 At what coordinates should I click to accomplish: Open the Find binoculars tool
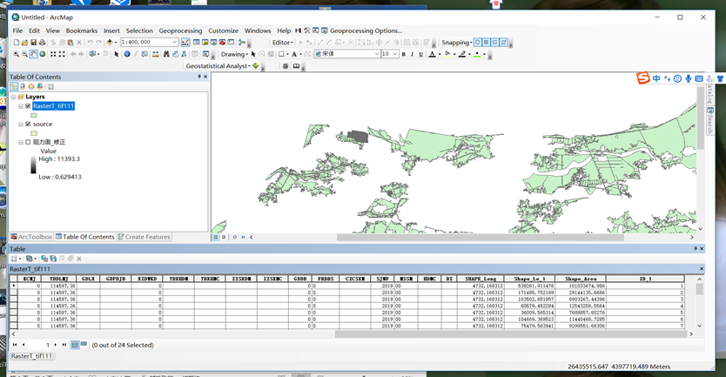166,54
